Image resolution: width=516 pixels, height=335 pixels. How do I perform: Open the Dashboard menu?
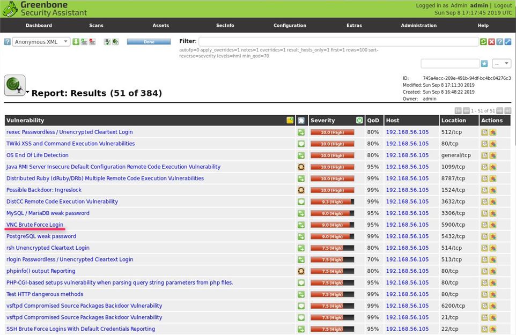click(39, 25)
